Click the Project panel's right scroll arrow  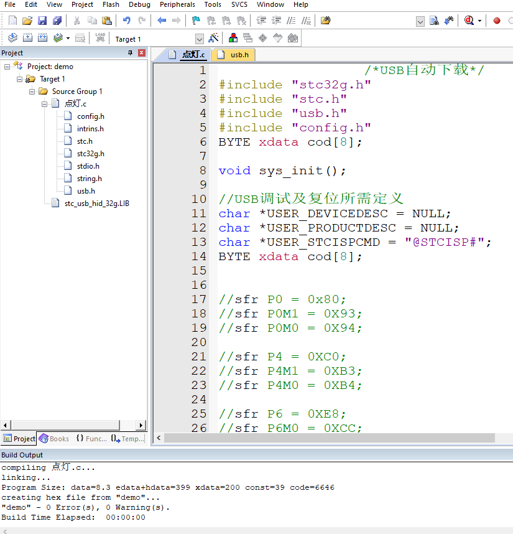point(141,425)
